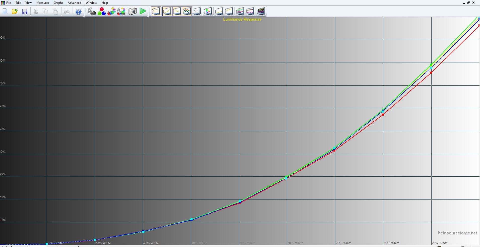This screenshot has height=247, width=480.
Task: Click the hcfr.sourceforge.net watermark link
Action: (457, 233)
